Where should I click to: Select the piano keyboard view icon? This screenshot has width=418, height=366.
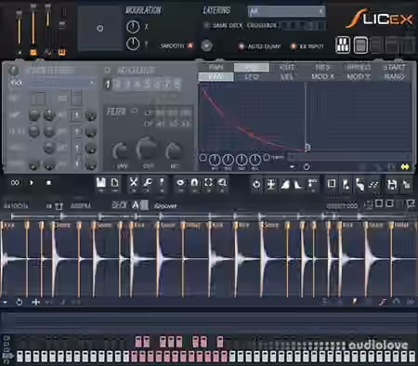343,46
